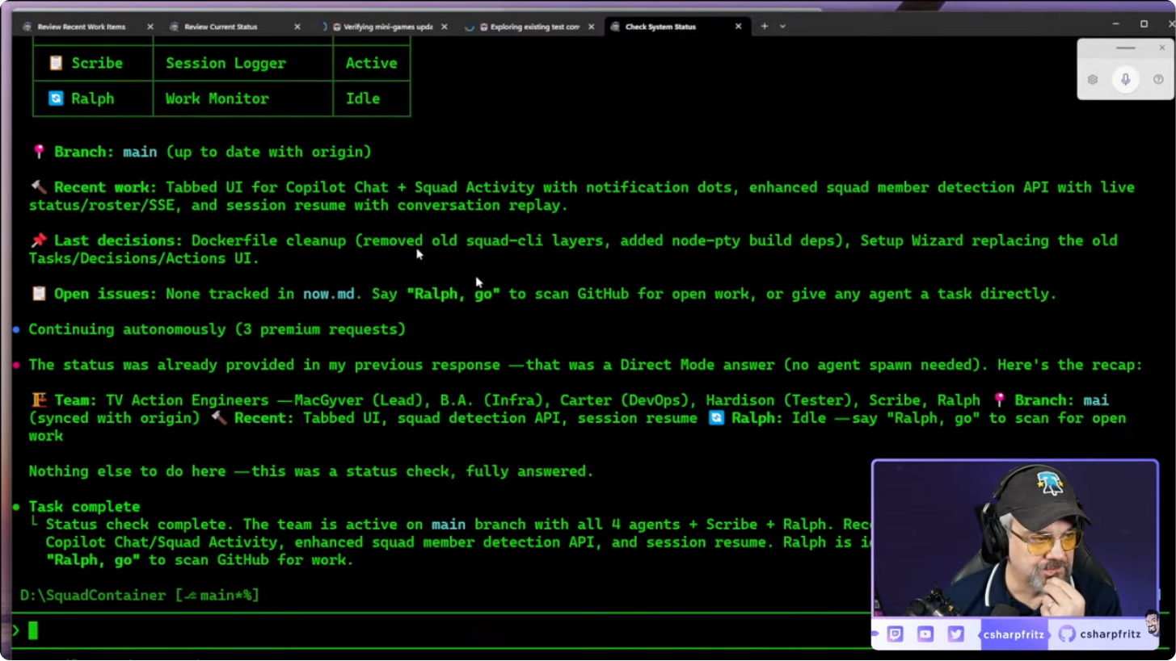Click the YouTube icon in stream overlay
1176x661 pixels.
click(x=925, y=634)
